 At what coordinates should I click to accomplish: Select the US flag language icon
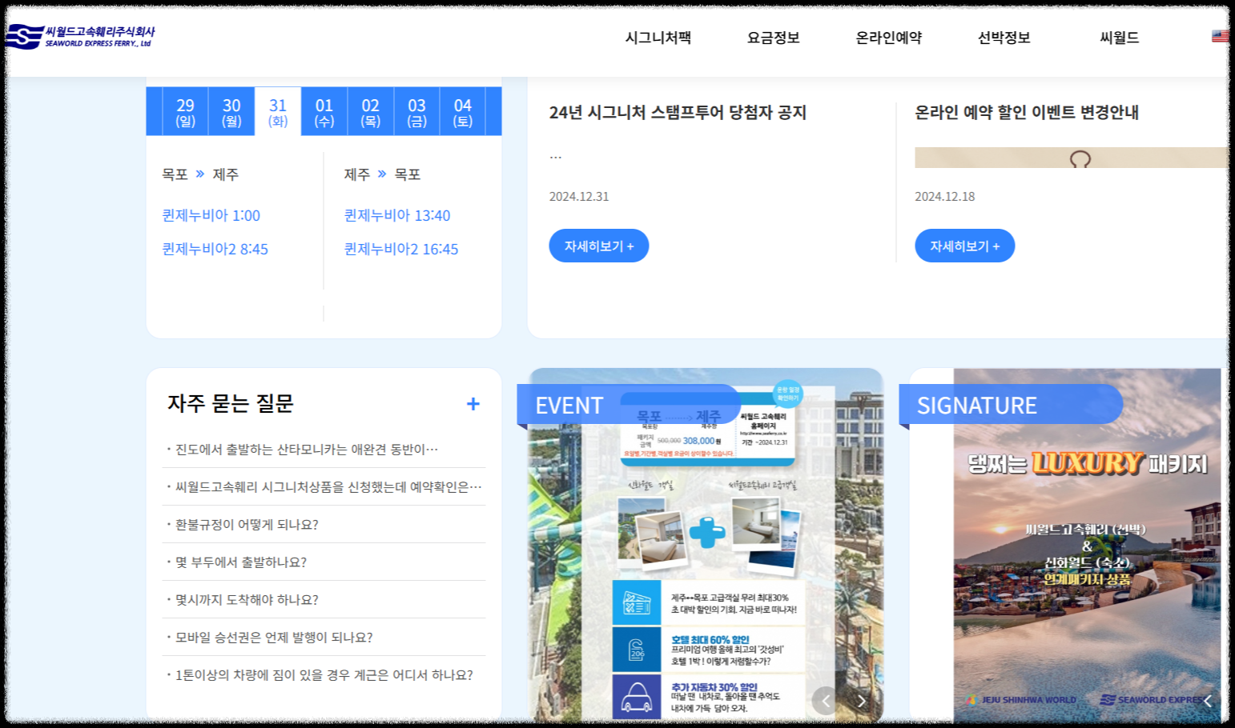[1220, 35]
